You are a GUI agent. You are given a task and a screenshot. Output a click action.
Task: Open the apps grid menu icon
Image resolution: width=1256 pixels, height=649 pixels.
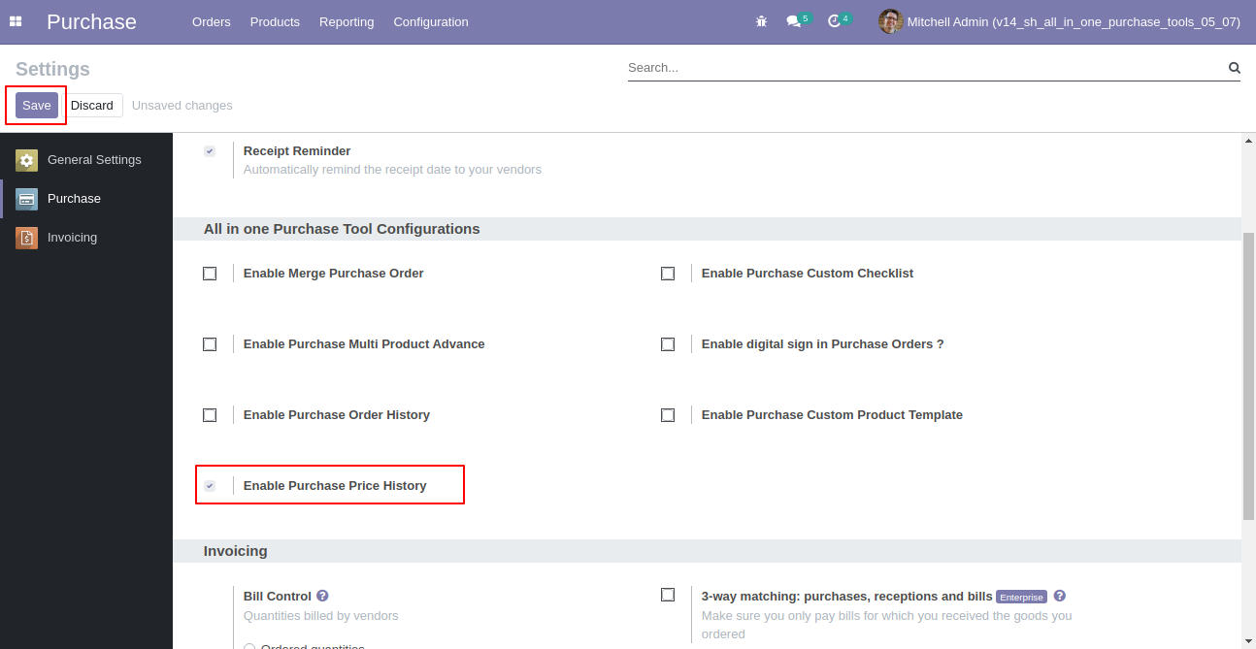tap(16, 21)
